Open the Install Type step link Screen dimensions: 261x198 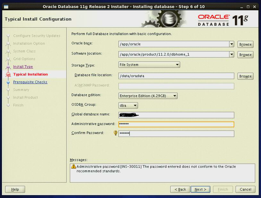click(23, 67)
